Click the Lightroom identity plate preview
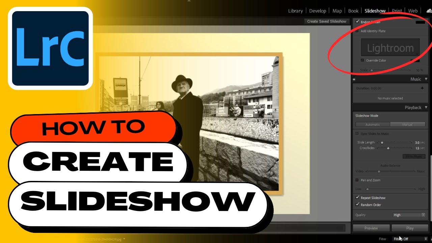 [x=390, y=47]
